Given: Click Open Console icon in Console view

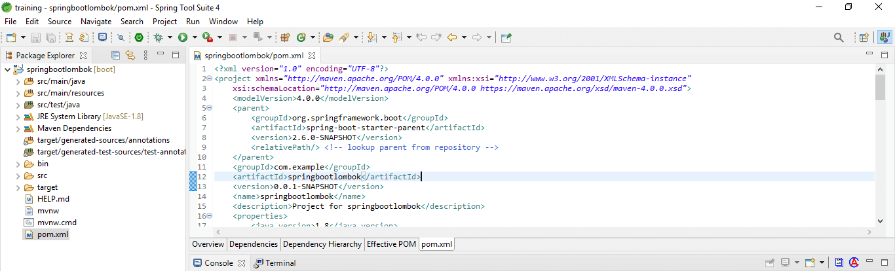Looking at the screenshot, I should point(809,262).
